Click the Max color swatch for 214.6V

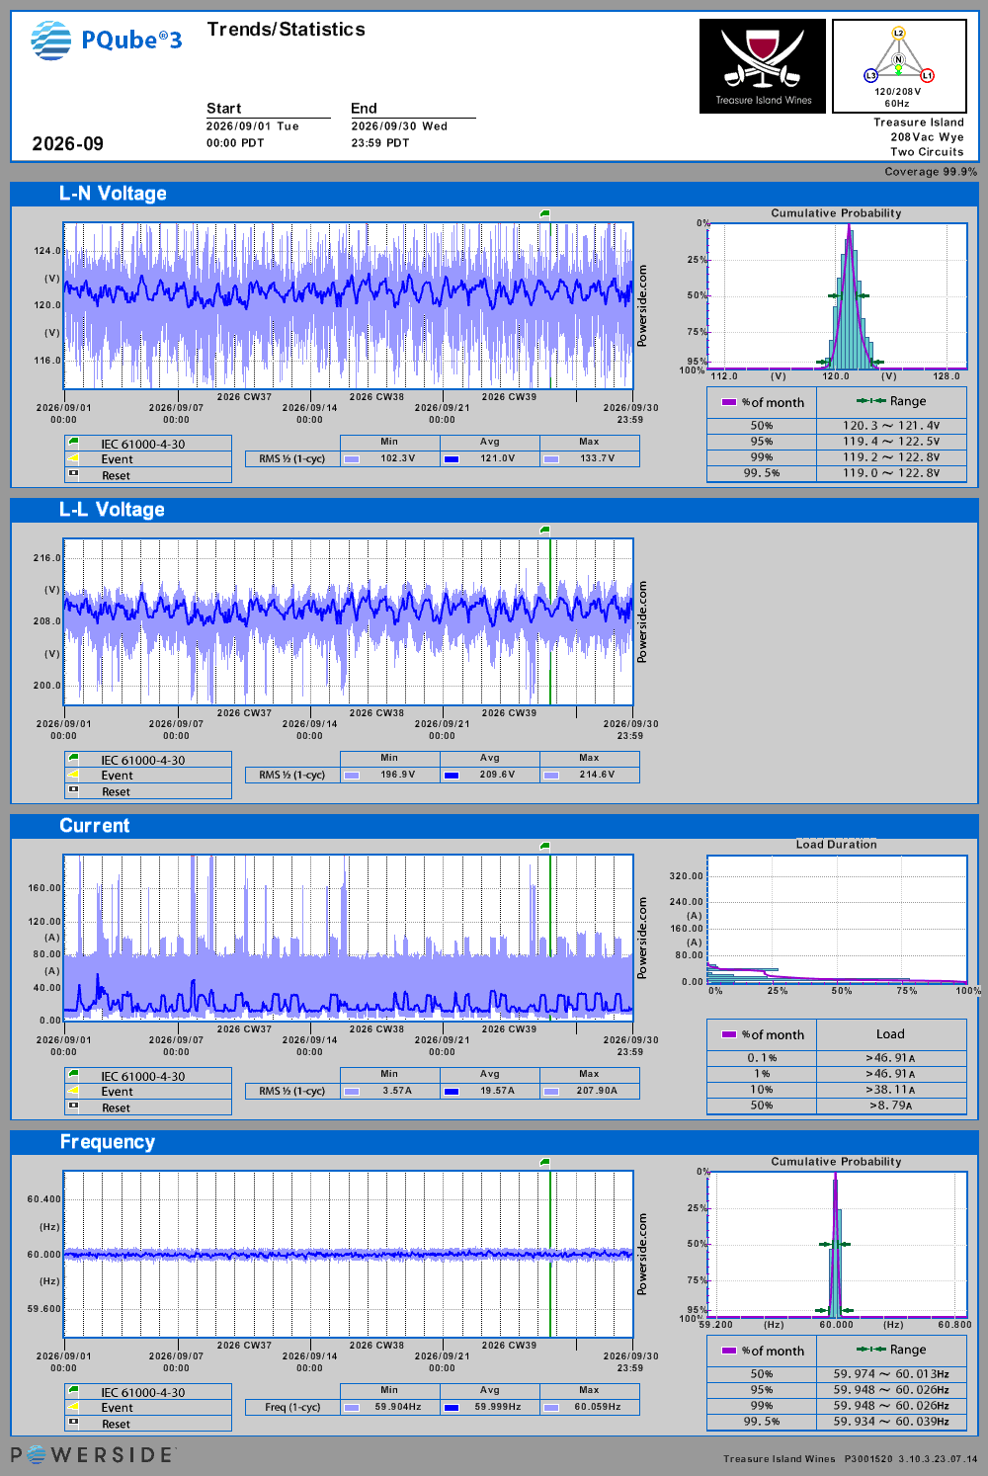pyautogui.click(x=551, y=775)
